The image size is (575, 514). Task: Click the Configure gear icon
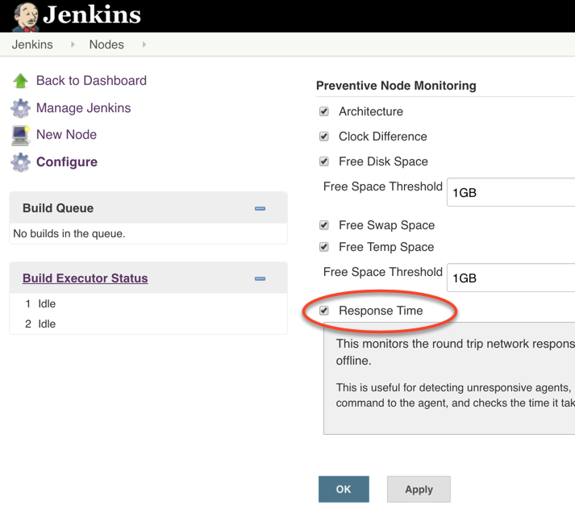point(20,162)
